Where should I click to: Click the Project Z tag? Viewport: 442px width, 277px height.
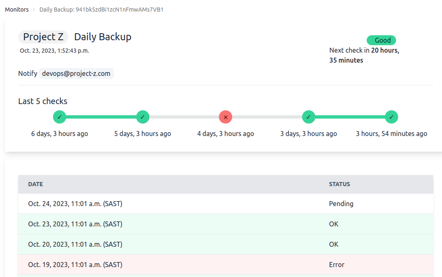coord(43,37)
